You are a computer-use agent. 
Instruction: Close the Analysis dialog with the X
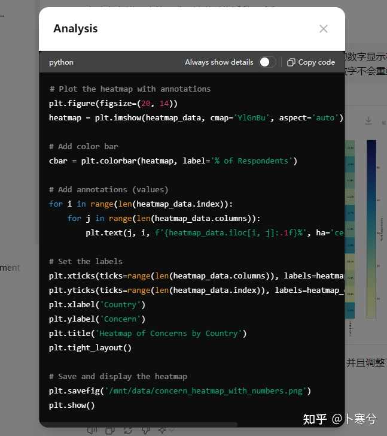pos(324,29)
